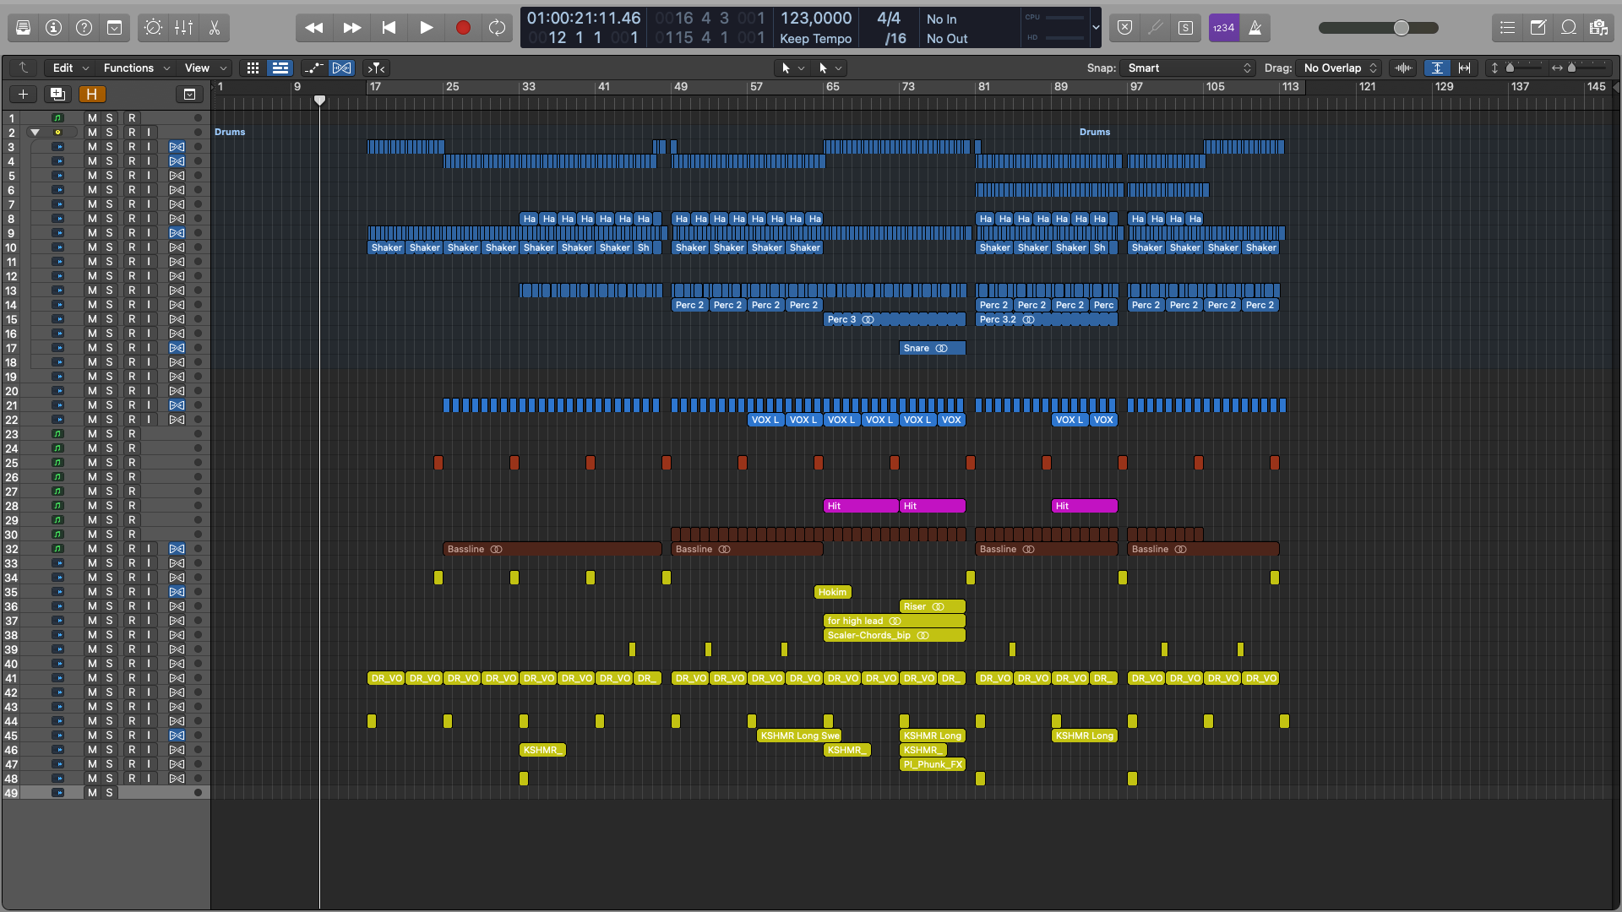The height and width of the screenshot is (912, 1622).
Task: Select the Riser region
Action: point(933,606)
